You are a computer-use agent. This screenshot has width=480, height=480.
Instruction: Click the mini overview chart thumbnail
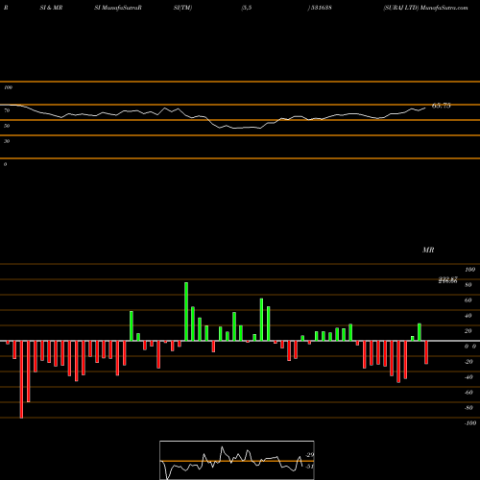click(x=237, y=460)
